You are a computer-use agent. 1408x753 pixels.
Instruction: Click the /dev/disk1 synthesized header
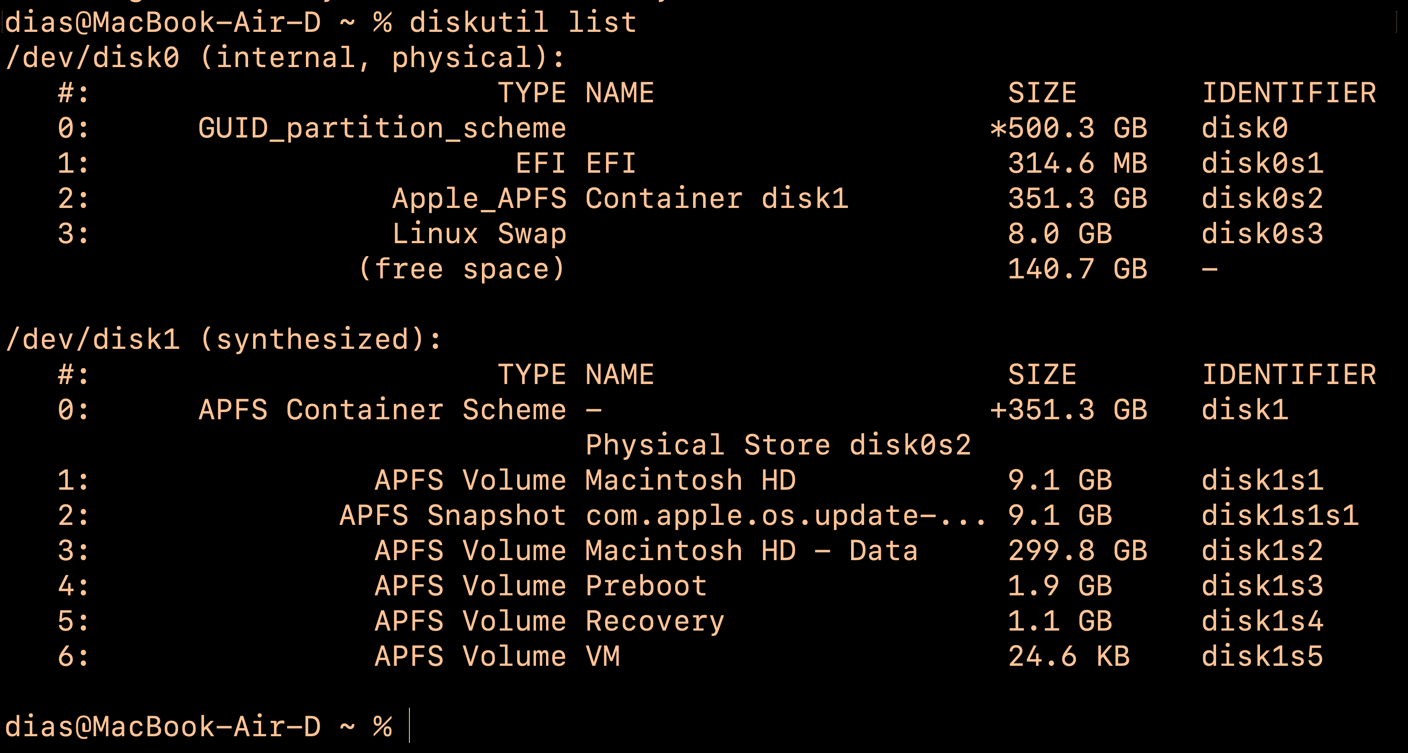coord(223,340)
